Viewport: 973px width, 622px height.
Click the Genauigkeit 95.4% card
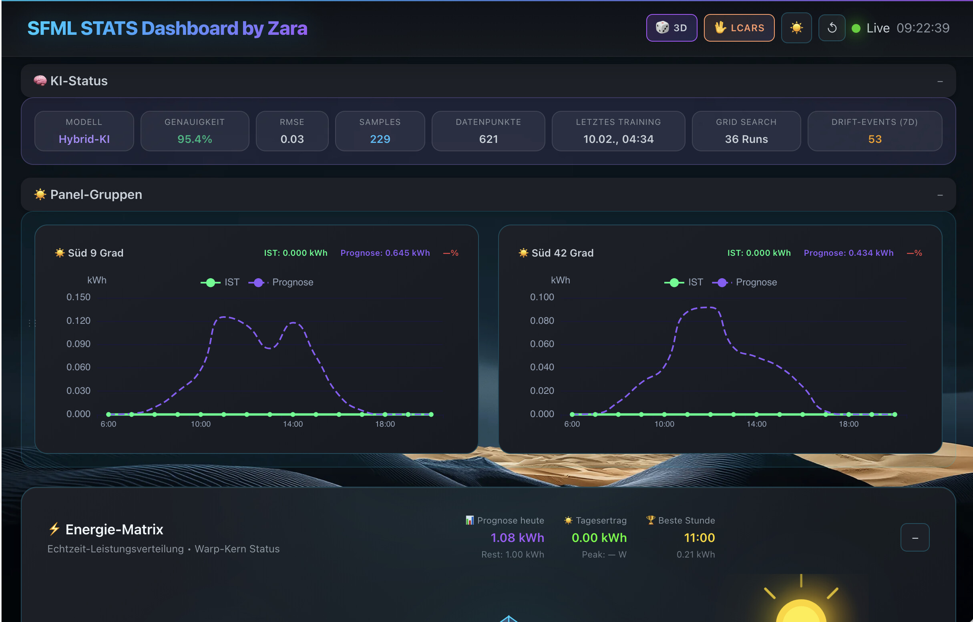pyautogui.click(x=194, y=131)
